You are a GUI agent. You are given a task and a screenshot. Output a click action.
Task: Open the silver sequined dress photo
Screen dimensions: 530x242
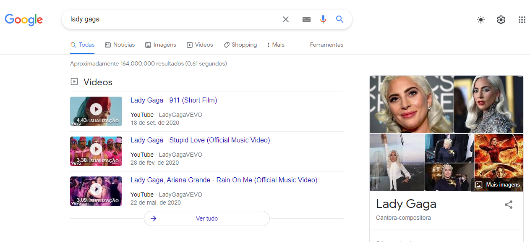488,104
